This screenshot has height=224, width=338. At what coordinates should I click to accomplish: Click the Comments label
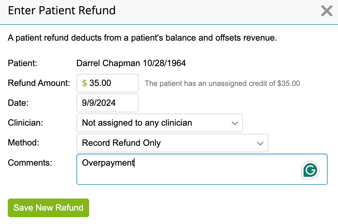(x=30, y=163)
